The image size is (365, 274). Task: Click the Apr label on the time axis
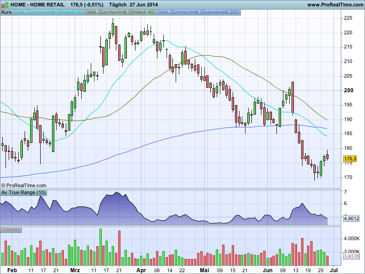pos(141,270)
